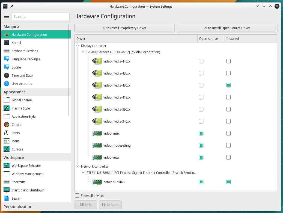283x213 pixels.
Task: Collapse the GK208 GeForce GT 630 node
Action: tap(83, 52)
